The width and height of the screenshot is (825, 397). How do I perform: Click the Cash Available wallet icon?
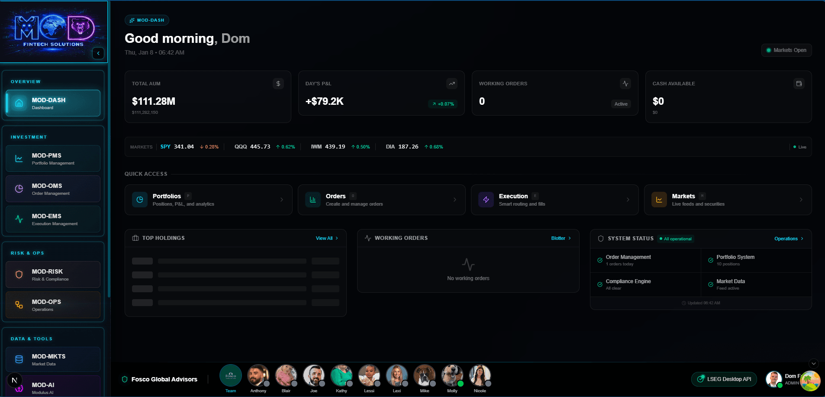[x=799, y=84]
